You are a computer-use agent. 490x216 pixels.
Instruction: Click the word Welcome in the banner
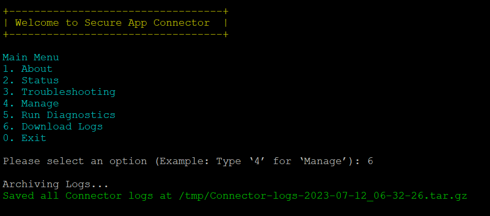point(37,23)
